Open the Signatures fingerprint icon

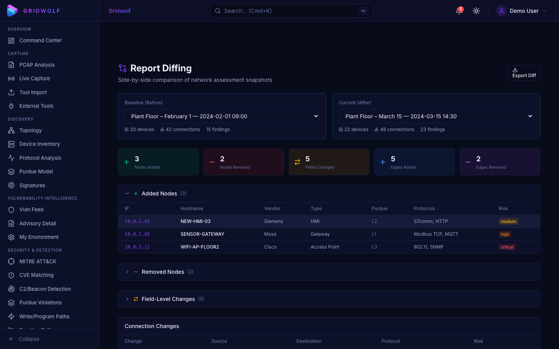(11, 185)
